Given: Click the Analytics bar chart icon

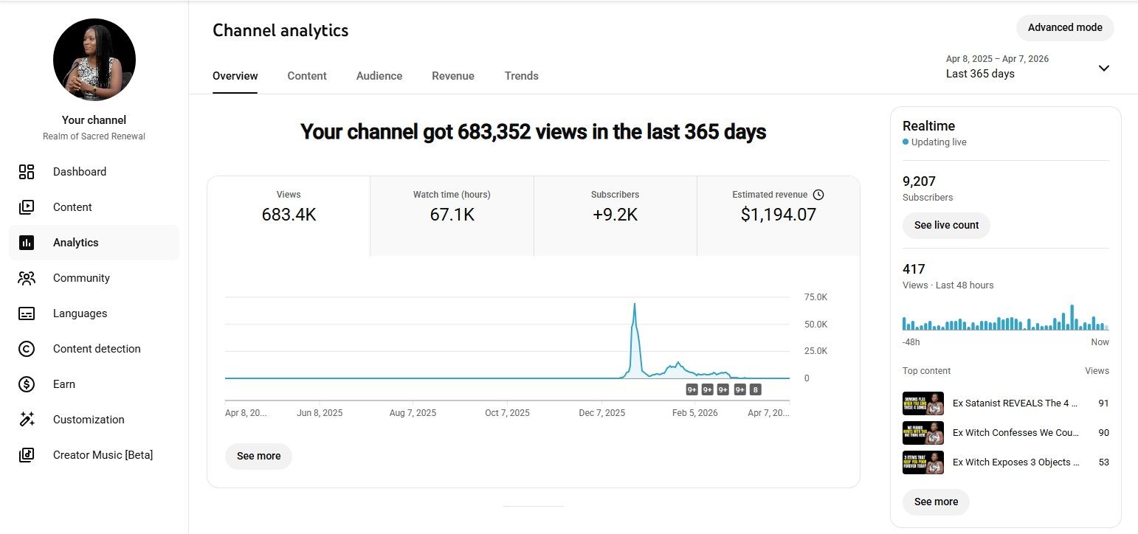Looking at the screenshot, I should pyautogui.click(x=27, y=243).
